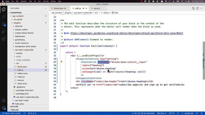Image resolution: width=205 pixels, height=115 pixels.
Task: Change the UTF-8 encoding setting
Action: pyautogui.click(x=172, y=113)
